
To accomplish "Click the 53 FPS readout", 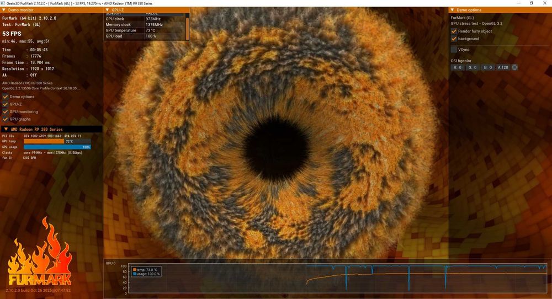I will point(12,34).
